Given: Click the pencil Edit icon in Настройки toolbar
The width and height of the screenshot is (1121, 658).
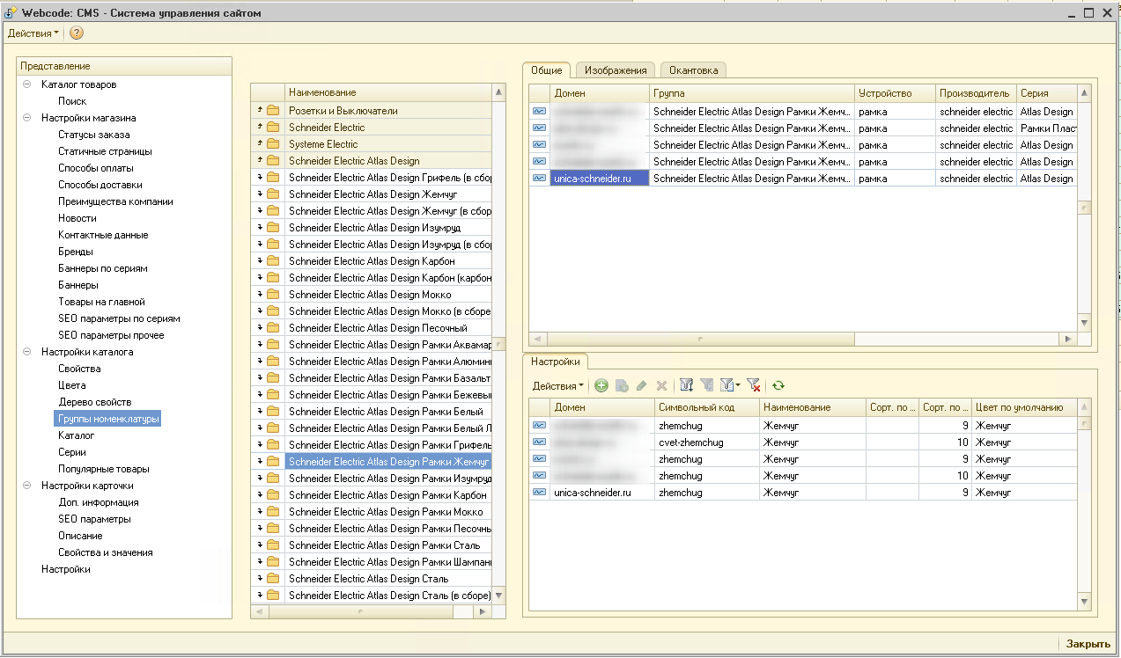Looking at the screenshot, I should (641, 385).
